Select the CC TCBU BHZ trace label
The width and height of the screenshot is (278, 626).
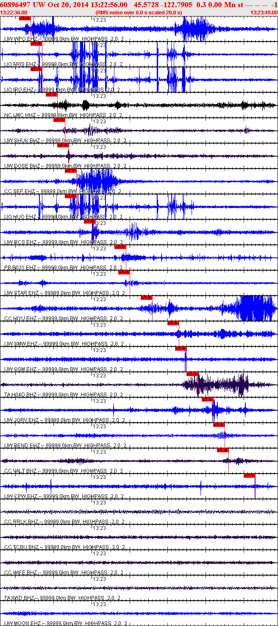[64, 547]
